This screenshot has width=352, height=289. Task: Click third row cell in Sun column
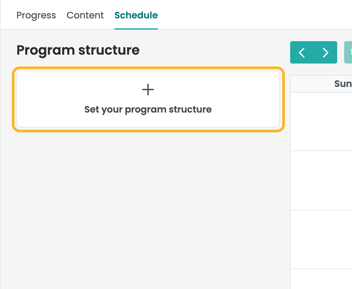[x=321, y=239]
